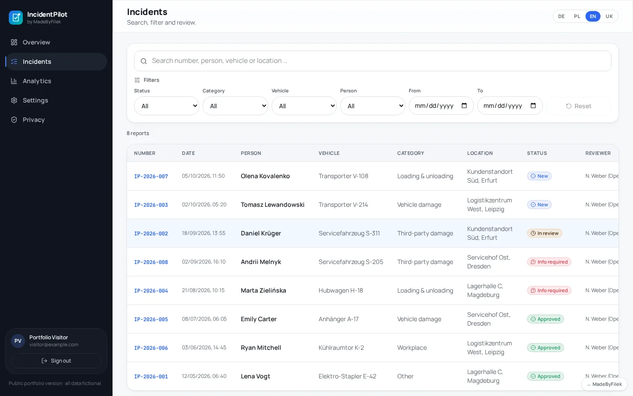The image size is (633, 396).
Task: Switch language to UK
Action: 609,16
